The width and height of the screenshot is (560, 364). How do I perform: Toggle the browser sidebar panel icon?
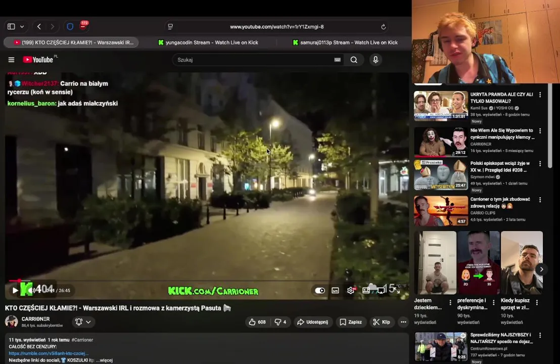click(11, 26)
